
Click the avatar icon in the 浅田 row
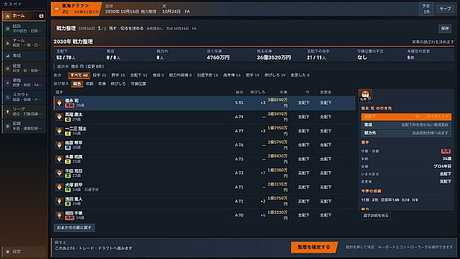point(59,202)
